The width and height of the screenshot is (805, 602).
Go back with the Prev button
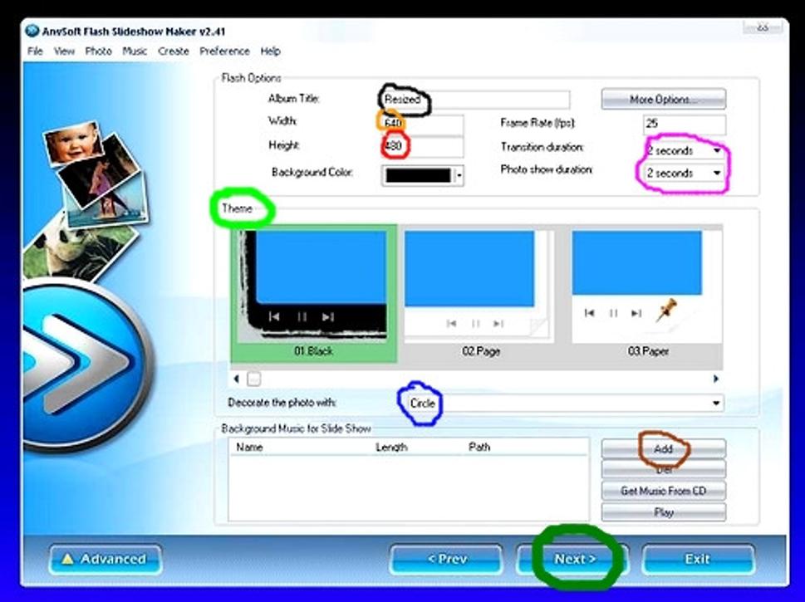click(x=445, y=560)
